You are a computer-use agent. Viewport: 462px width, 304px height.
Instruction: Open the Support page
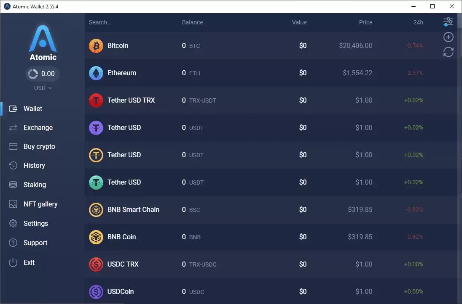(x=35, y=243)
